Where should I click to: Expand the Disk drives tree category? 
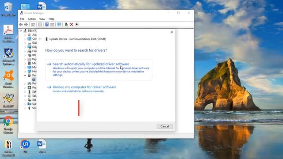click(x=25, y=43)
